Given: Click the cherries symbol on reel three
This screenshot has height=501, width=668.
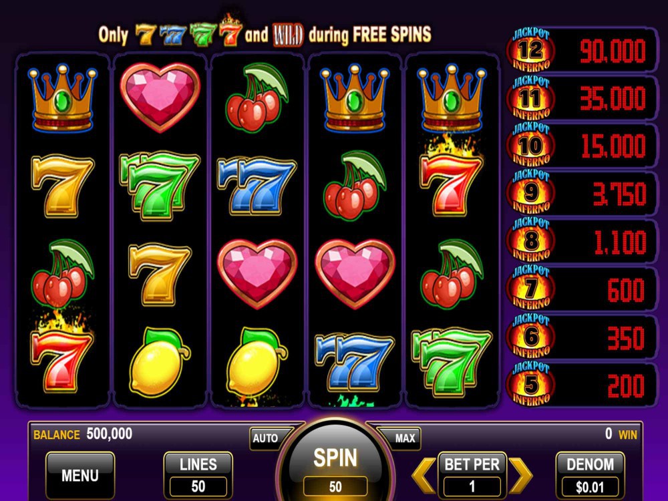Looking at the screenshot, I should [x=257, y=97].
